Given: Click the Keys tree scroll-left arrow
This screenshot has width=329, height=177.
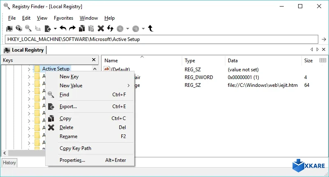Looking at the screenshot, I should (5, 153).
